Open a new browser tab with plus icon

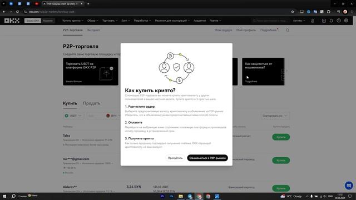(x=88, y=4)
